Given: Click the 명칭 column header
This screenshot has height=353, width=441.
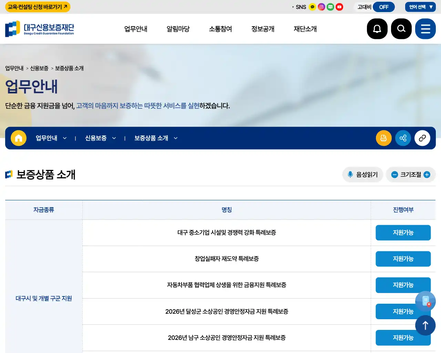Looking at the screenshot, I should coord(227,210).
